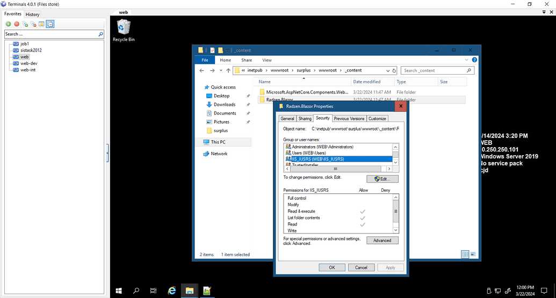Select the web-dev RDP connection
This screenshot has width=556, height=298.
pyautogui.click(x=28, y=63)
